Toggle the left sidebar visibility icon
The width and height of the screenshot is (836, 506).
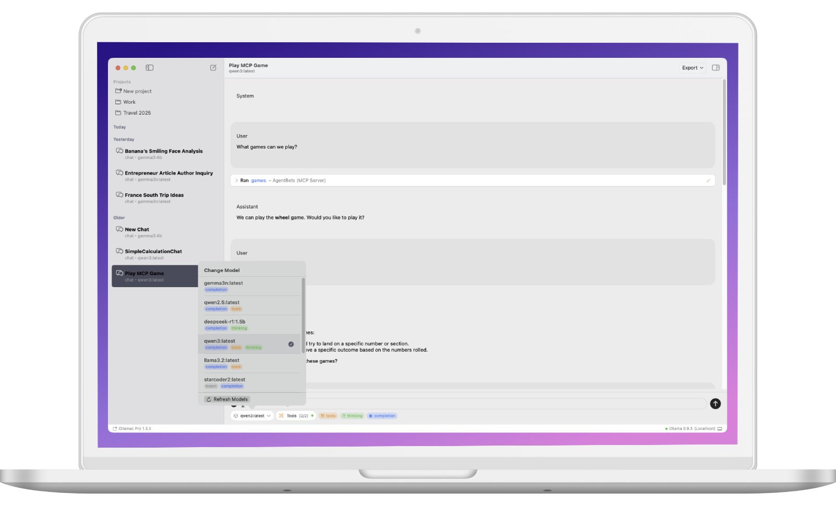[150, 68]
